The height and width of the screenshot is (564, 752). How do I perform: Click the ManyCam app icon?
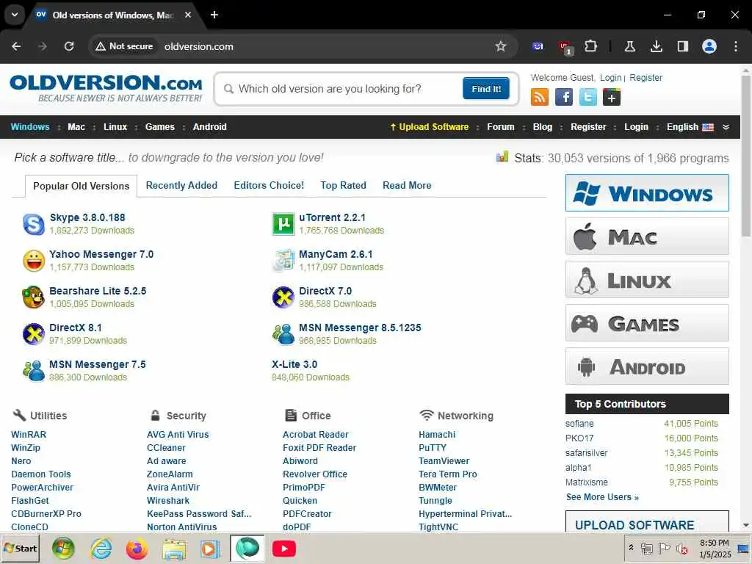pos(283,261)
